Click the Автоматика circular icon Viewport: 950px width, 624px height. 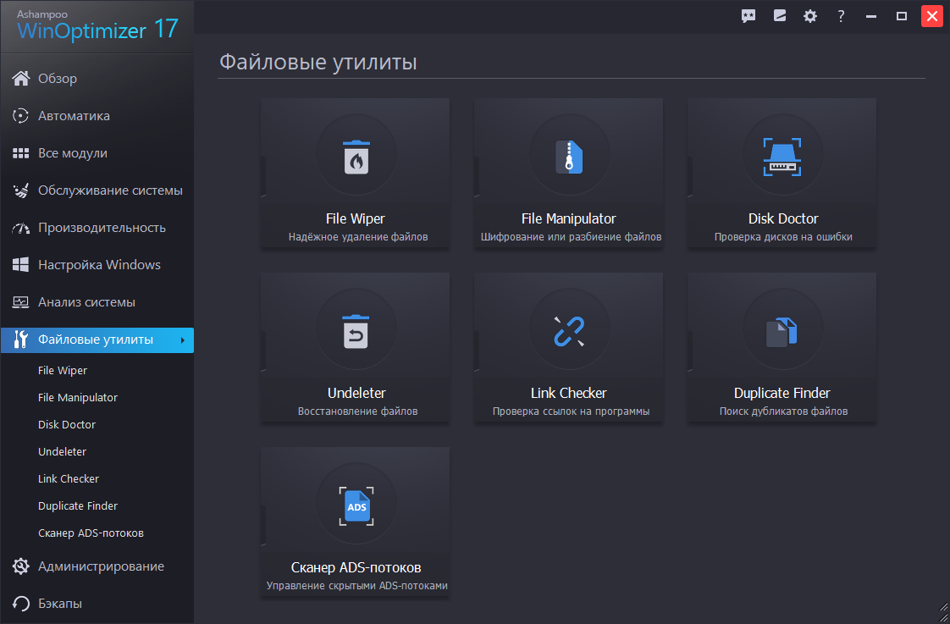click(21, 116)
